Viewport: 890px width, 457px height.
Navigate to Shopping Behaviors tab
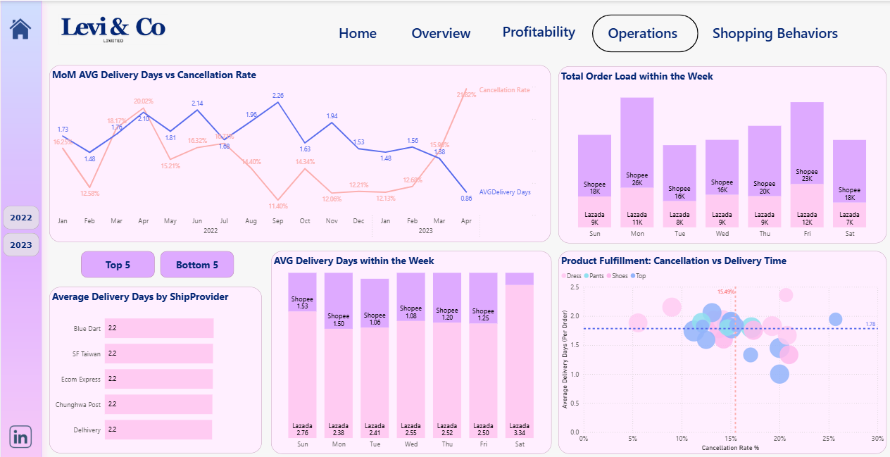point(775,33)
